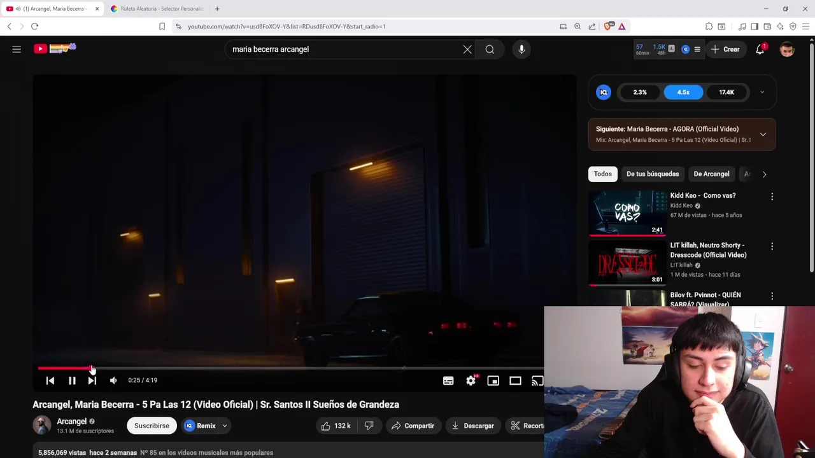
Task: Open player settings gear
Action: (471, 380)
